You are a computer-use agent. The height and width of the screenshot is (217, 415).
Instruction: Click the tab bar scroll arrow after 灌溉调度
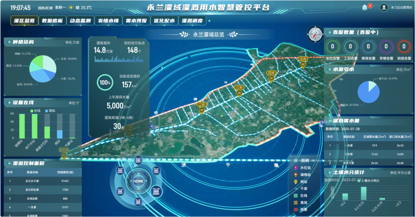[x=209, y=21]
